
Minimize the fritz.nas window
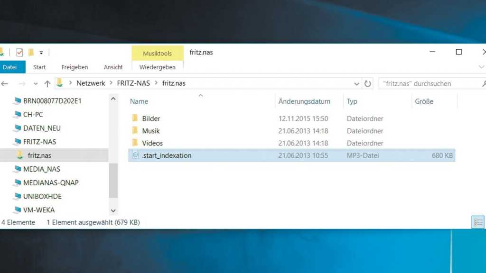tap(432, 52)
